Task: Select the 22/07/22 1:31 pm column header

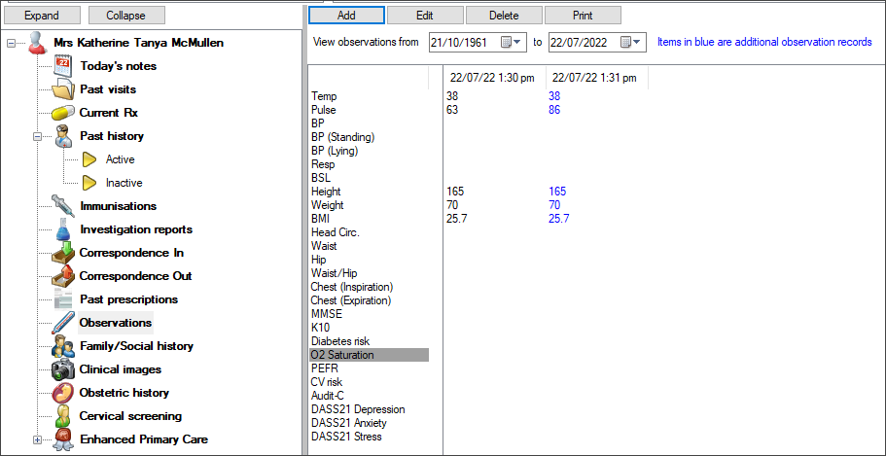Action: coord(594,79)
